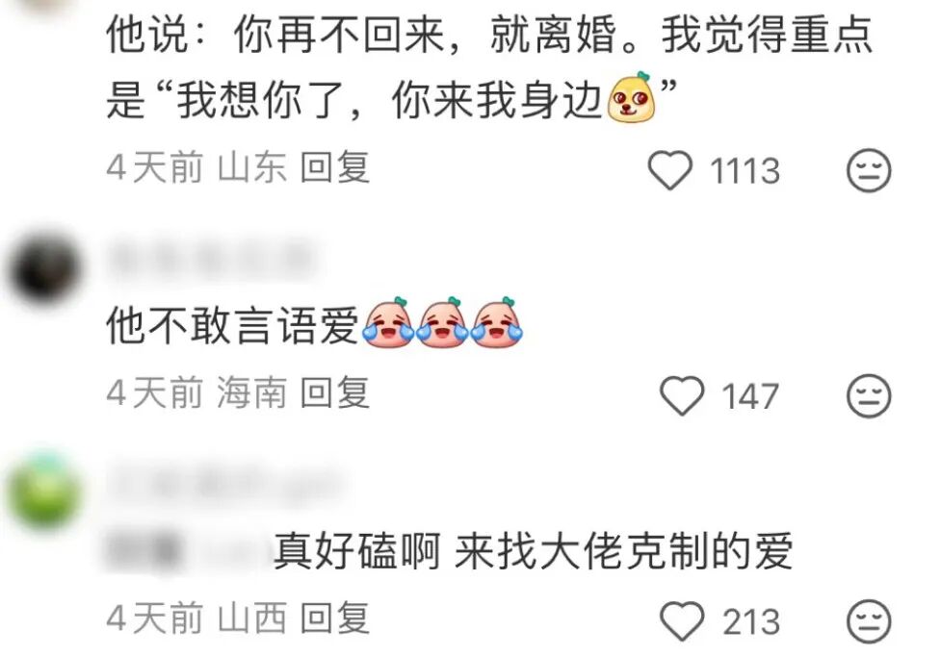Click the blurred username above 他不敢言语爱
This screenshot has height=656, width=941.
pyautogui.click(x=211, y=260)
